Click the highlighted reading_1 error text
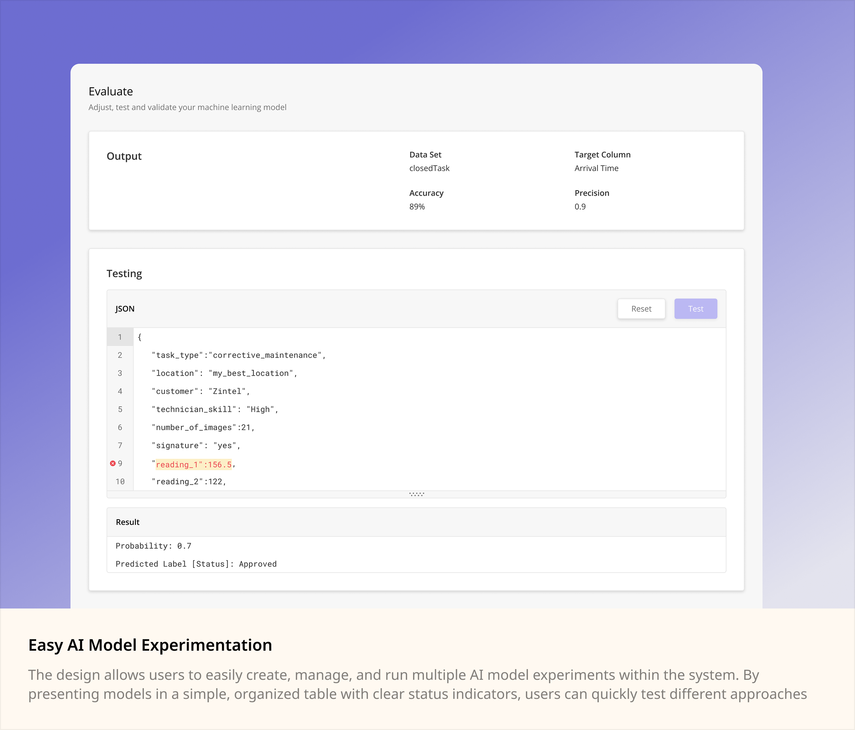This screenshot has width=855, height=730. click(194, 465)
